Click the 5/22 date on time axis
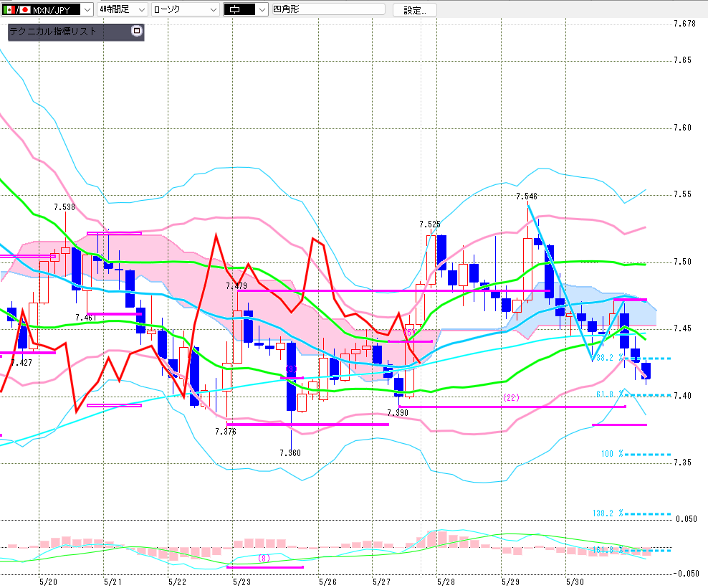Image resolution: width=708 pixels, height=588 pixels. [178, 582]
